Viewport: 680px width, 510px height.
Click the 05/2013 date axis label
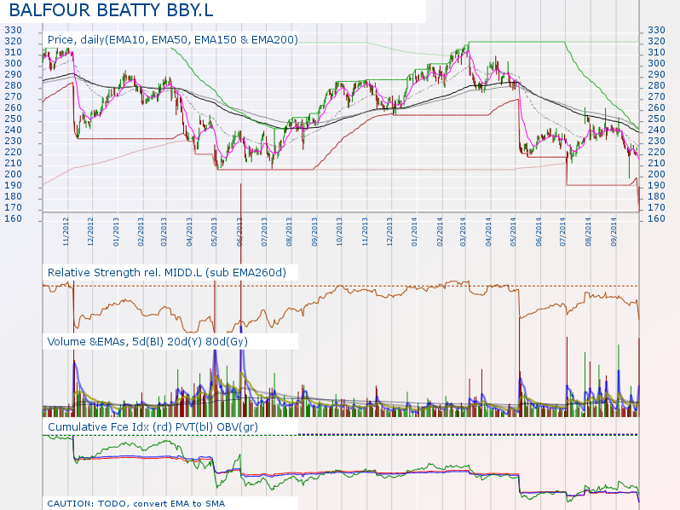click(214, 232)
